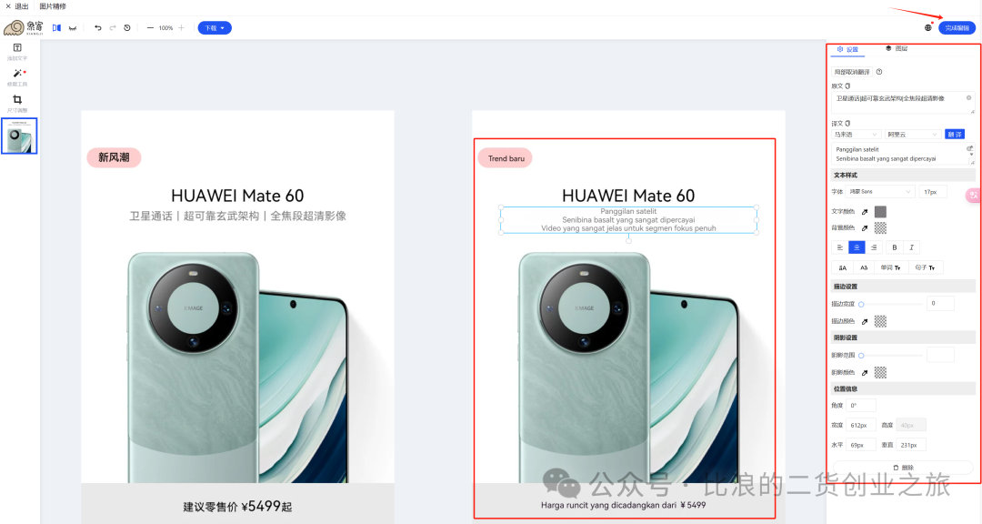Toggle italic text formatting

pos(911,247)
